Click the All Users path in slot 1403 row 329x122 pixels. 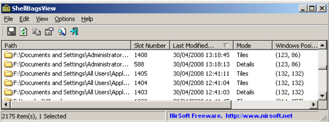point(71,92)
